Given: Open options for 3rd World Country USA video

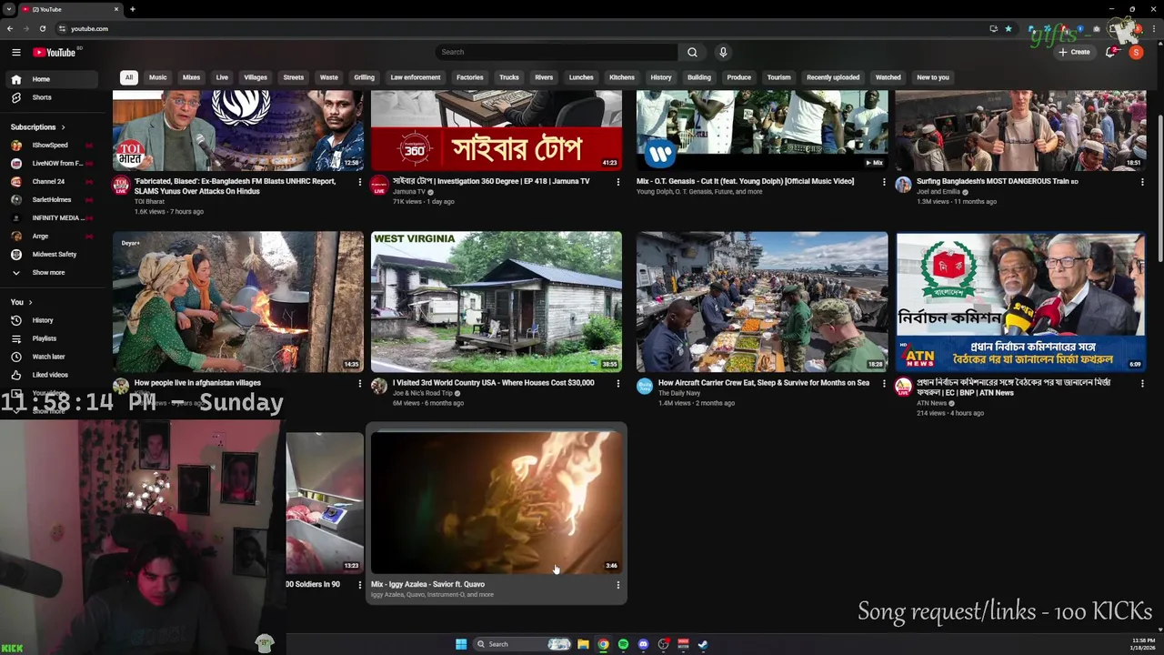Looking at the screenshot, I should click(x=618, y=384).
